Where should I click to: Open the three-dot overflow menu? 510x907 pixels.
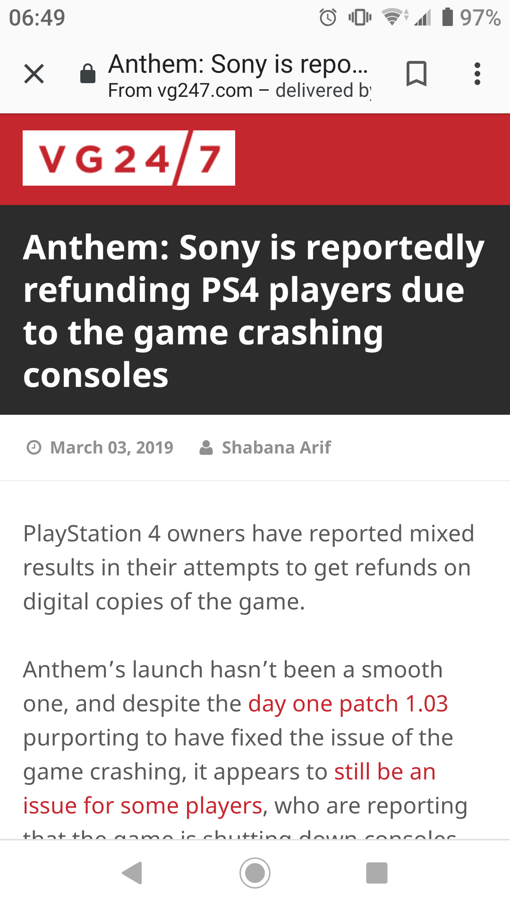pyautogui.click(x=477, y=74)
